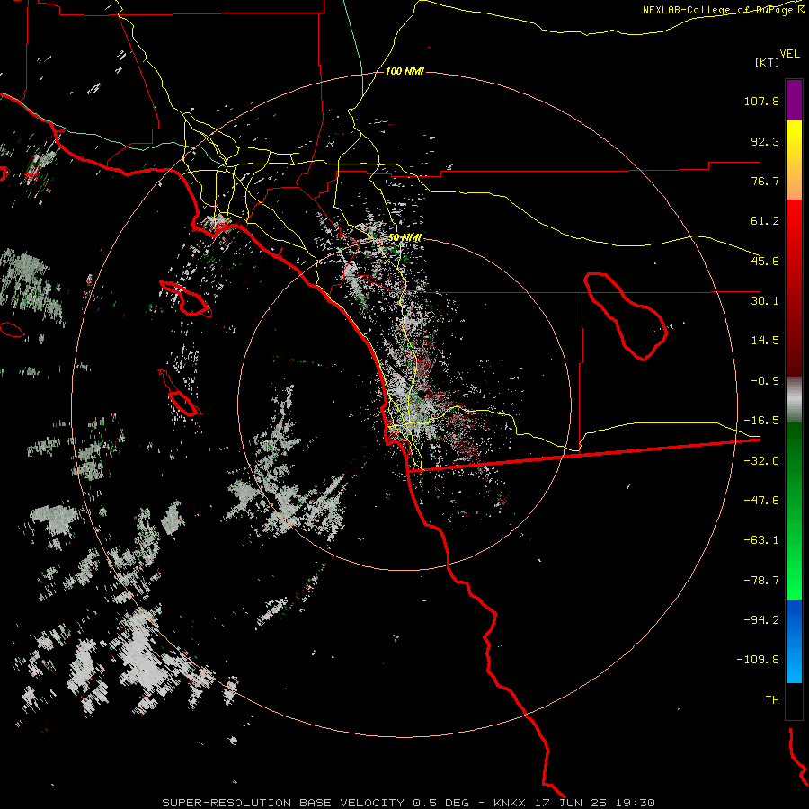
Task: Select the 92.3 value on velocity scale
Action: pyautogui.click(x=765, y=141)
